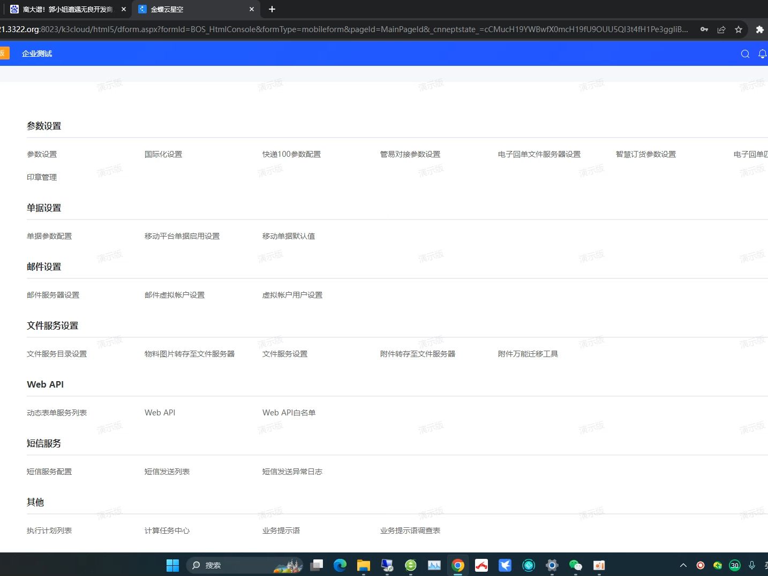Click the Chrome taskbar icon
This screenshot has height=576, width=768.
(458, 565)
